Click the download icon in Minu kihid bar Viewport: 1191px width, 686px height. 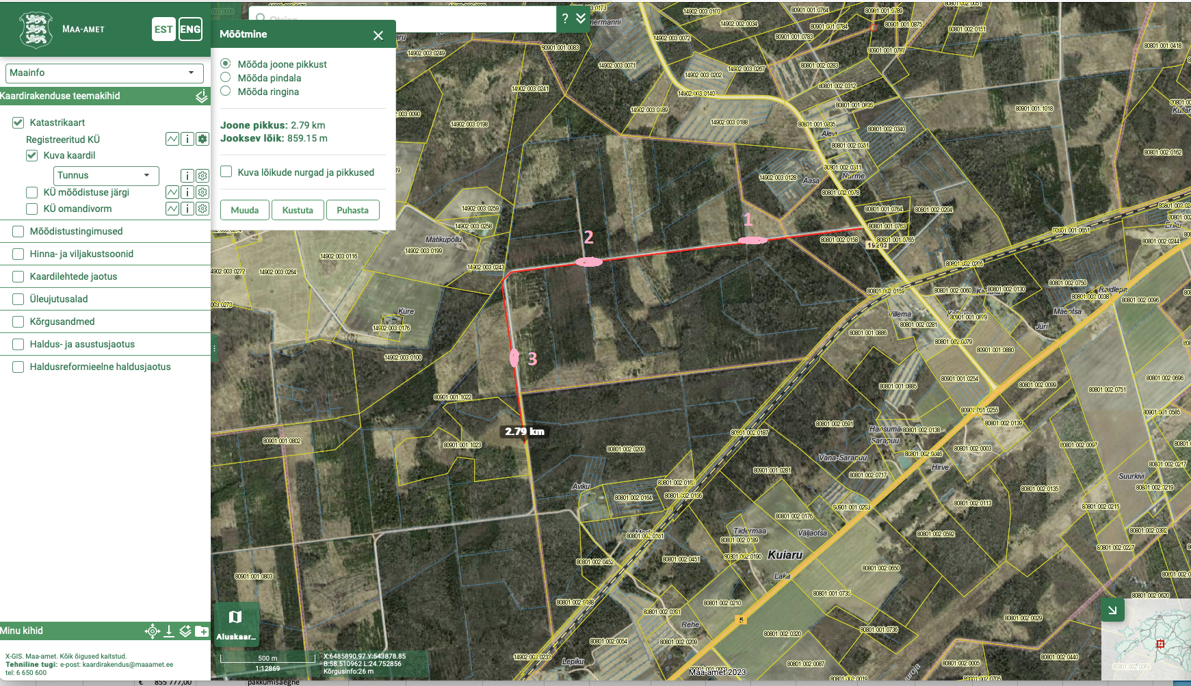point(169,631)
